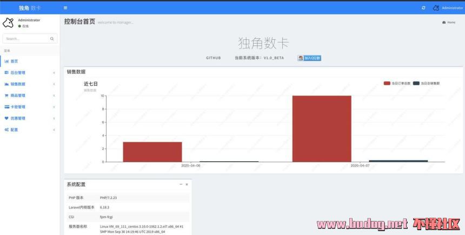The image size is (465, 235).
Task: Click the refresh icon in top bar
Action: pos(423,8)
